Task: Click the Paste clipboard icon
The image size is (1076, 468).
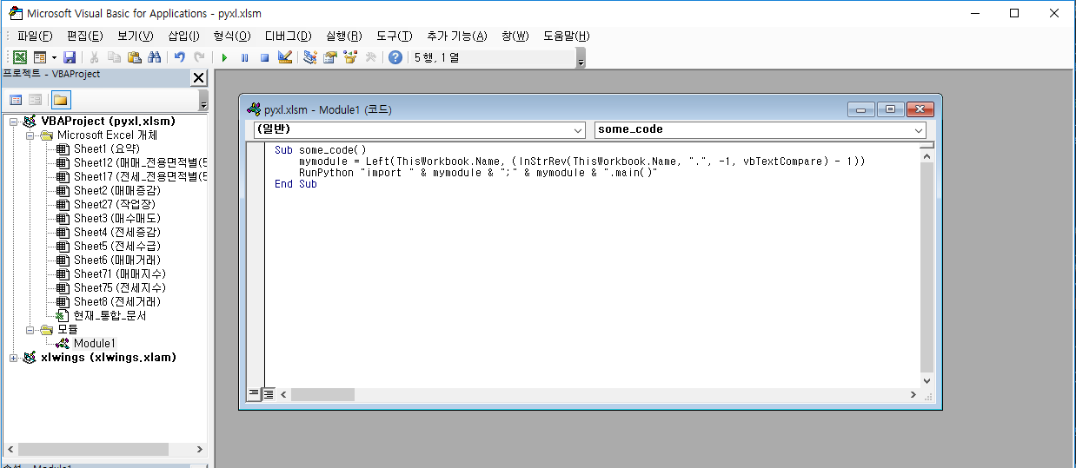Action: [x=135, y=57]
